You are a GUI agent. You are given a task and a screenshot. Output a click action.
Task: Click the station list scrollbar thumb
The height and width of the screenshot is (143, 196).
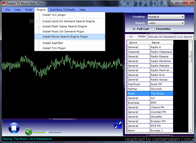pyautogui.click(x=190, y=57)
